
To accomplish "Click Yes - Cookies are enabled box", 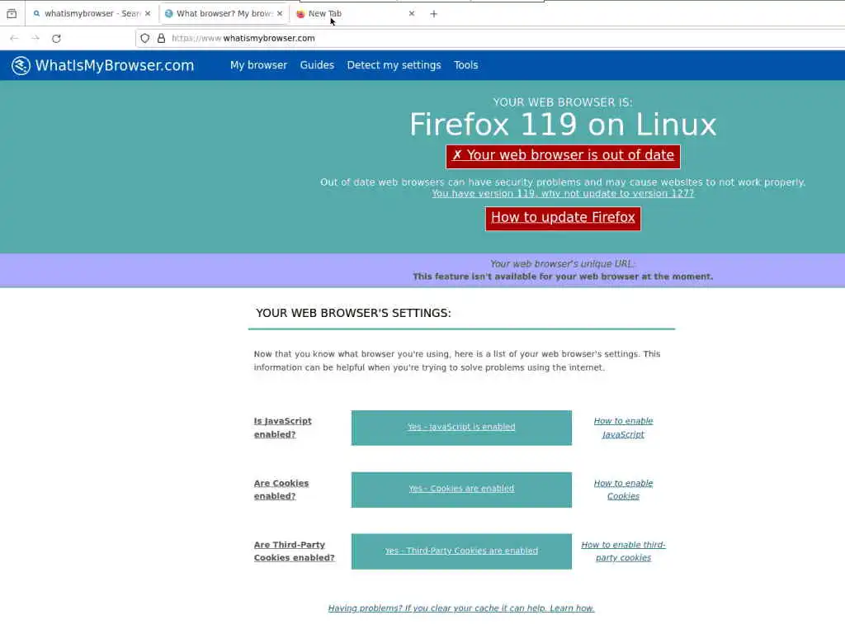I will click(x=461, y=490).
